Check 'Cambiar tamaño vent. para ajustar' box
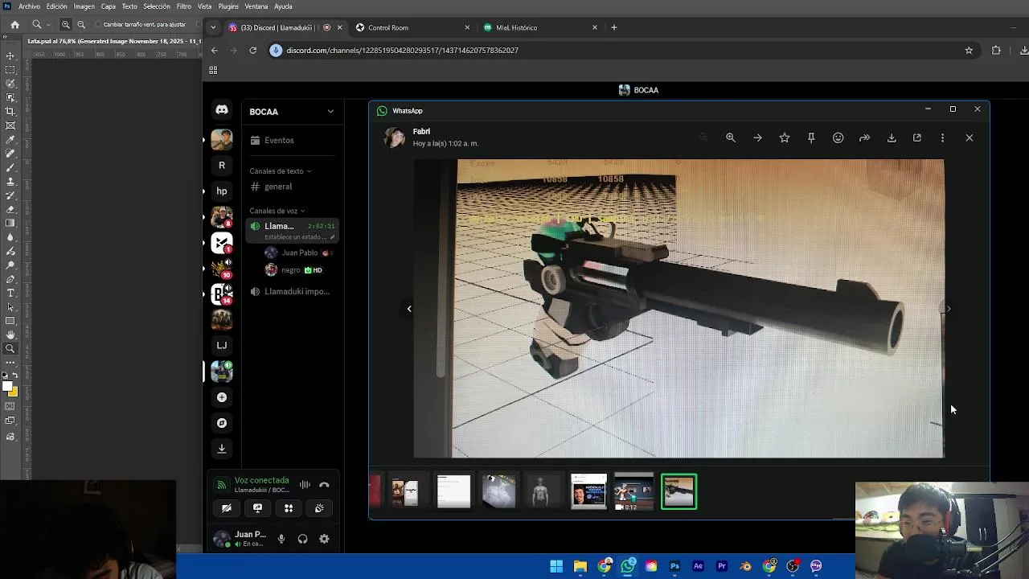This screenshot has height=579, width=1029. [x=98, y=25]
